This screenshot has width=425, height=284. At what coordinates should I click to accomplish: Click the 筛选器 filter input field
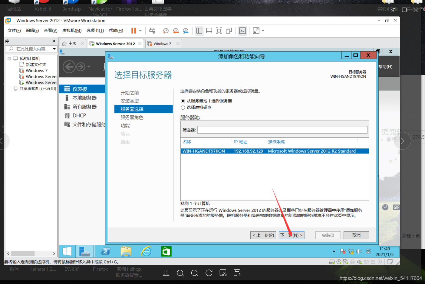[x=282, y=130]
